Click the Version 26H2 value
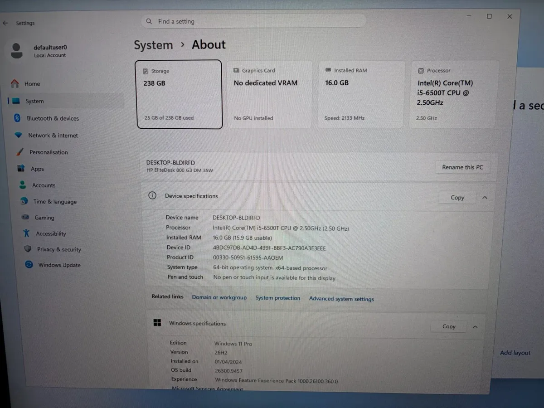This screenshot has width=544, height=408. pos(221,352)
